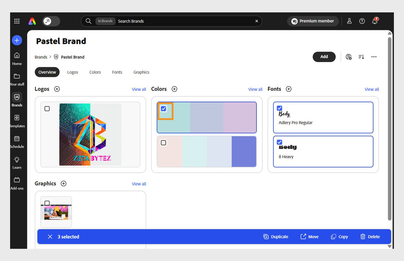Open notifications via the bell icon
Image resolution: width=404 pixels, height=261 pixels.
pos(375,21)
